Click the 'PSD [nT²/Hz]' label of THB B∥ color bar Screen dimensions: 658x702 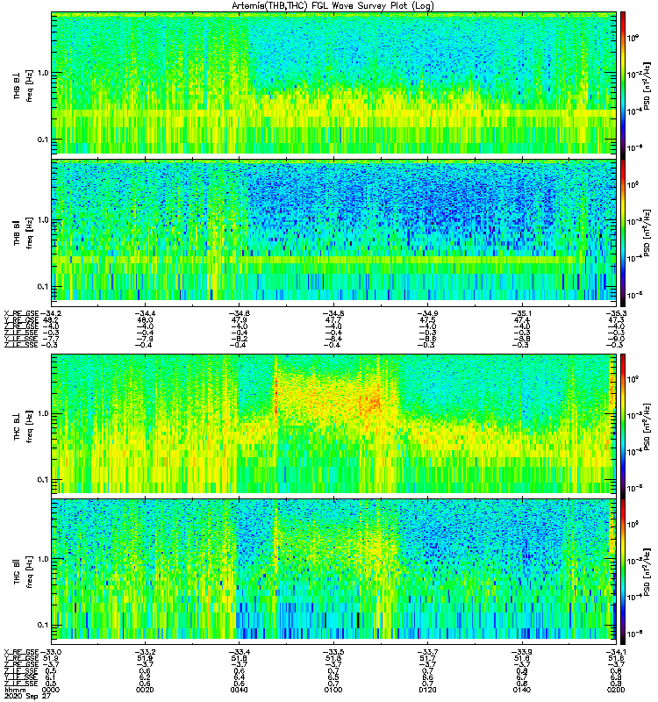pyautogui.click(x=647, y=233)
